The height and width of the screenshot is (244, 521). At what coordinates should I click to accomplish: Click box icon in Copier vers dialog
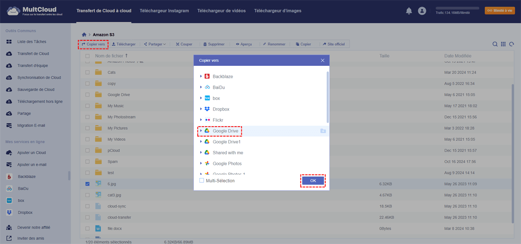(x=208, y=98)
